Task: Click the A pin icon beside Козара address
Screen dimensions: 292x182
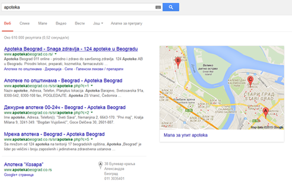Action: (100, 165)
